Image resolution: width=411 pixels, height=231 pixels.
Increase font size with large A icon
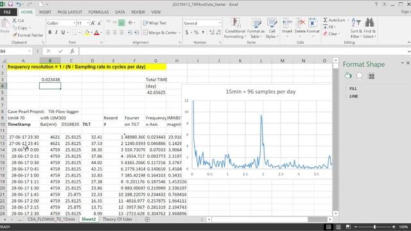(x=92, y=23)
